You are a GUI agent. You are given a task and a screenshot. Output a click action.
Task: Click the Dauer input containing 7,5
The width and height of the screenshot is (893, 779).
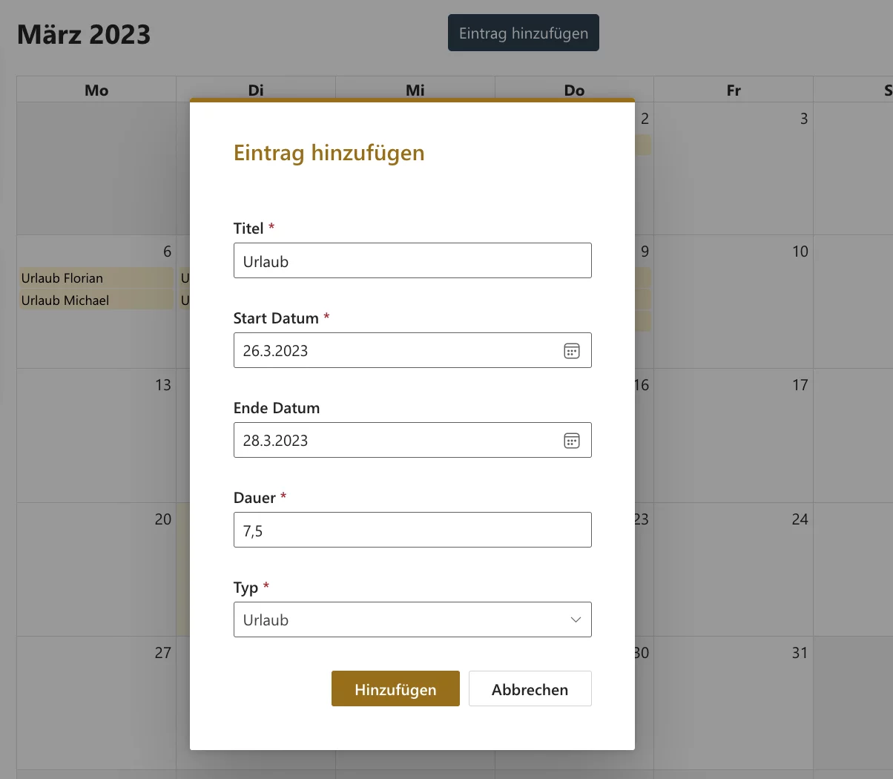tap(412, 529)
